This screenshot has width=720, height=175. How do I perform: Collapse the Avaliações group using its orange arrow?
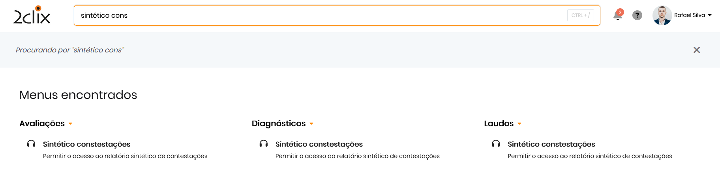(70, 124)
